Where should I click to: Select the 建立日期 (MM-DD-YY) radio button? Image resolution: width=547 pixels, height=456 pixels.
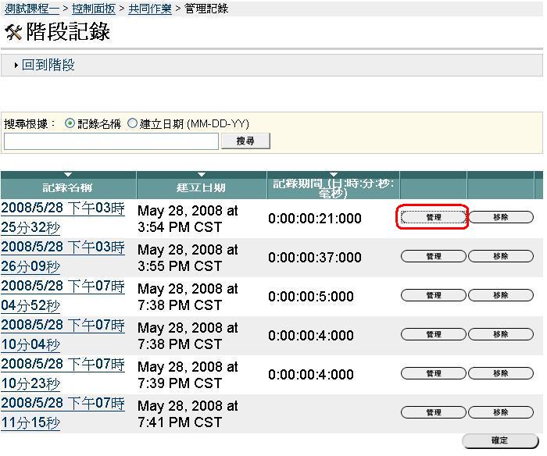pos(132,123)
